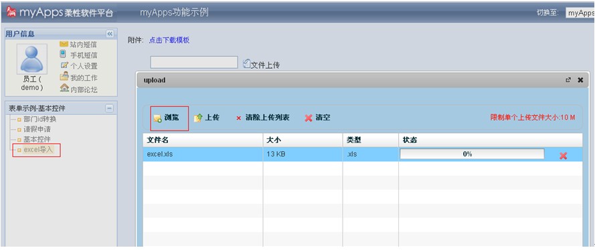595x250 pixels.
Task: Select the excel.xls file name cell
Action: click(203, 154)
